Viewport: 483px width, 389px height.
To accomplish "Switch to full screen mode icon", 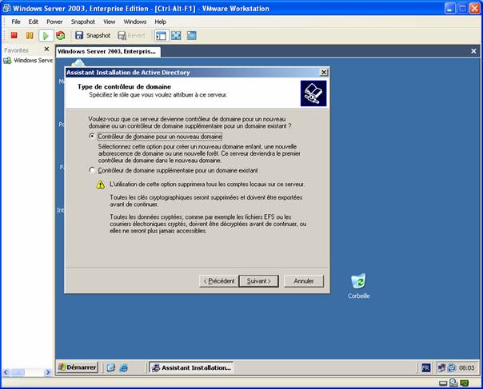I will [x=176, y=35].
